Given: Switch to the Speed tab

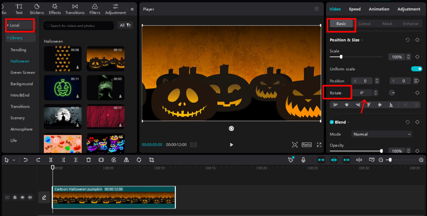Looking at the screenshot, I should coord(354,9).
